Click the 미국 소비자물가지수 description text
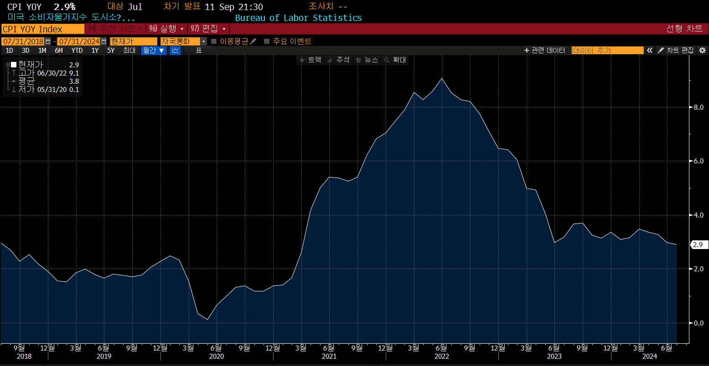 [71, 18]
